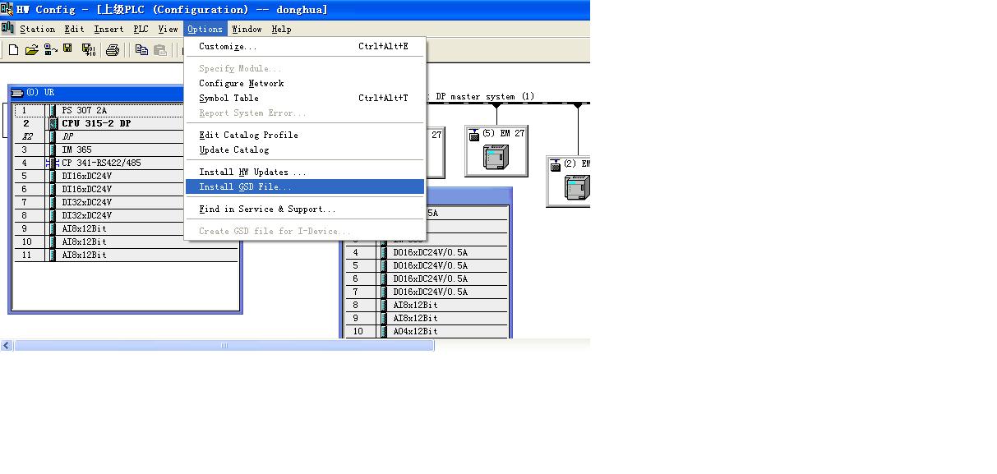
Task: Select AI8x12Bit module in UR slot 10
Action: (x=126, y=242)
